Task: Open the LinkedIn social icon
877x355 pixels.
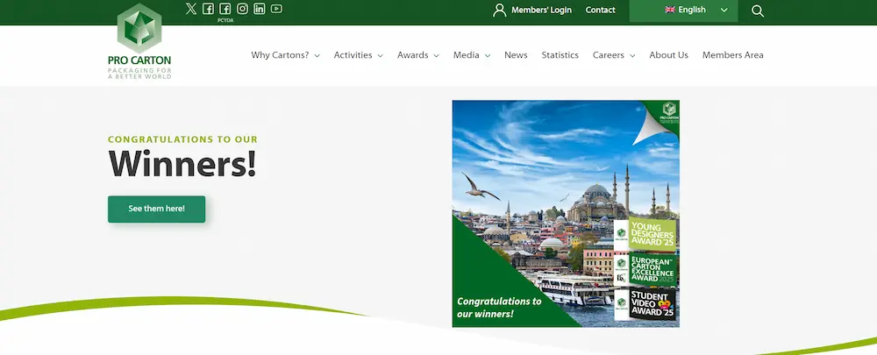Action: tap(259, 9)
